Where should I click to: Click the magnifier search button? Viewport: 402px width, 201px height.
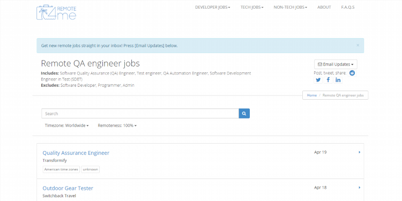pyautogui.click(x=244, y=114)
